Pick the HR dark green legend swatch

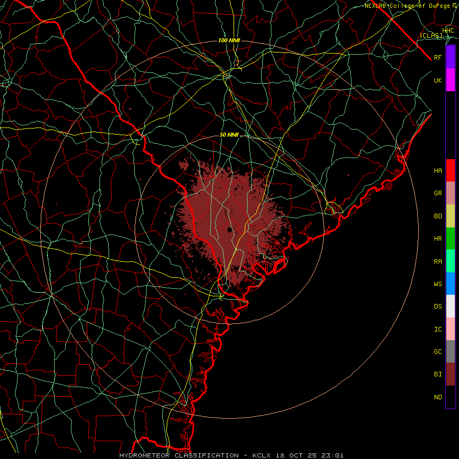tap(450, 239)
